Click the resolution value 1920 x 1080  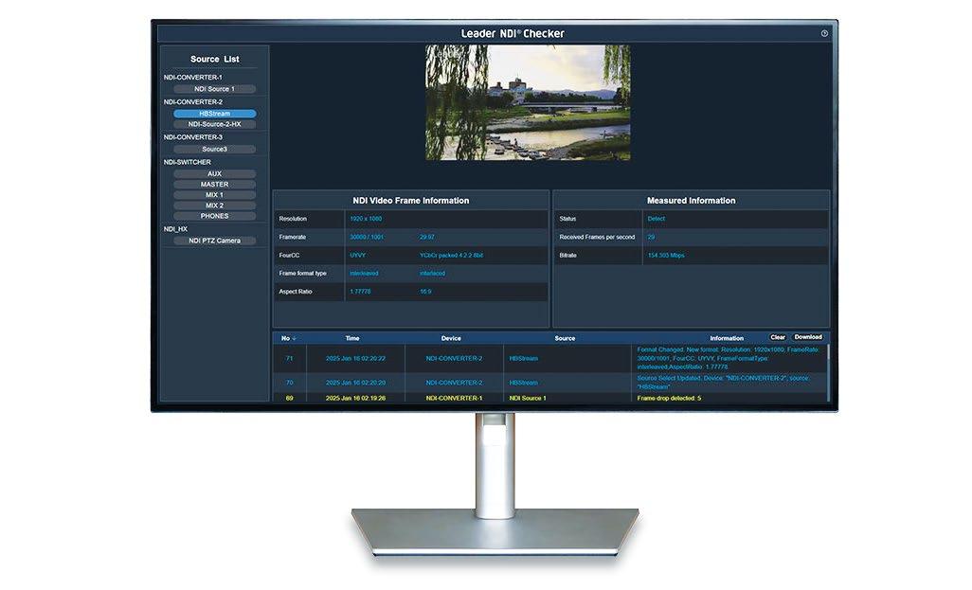pos(366,219)
